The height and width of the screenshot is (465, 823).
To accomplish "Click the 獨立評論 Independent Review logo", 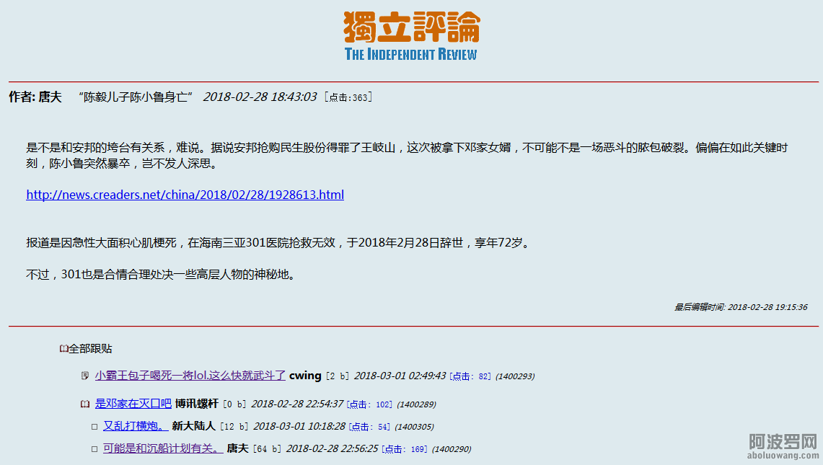I will coord(411,36).
